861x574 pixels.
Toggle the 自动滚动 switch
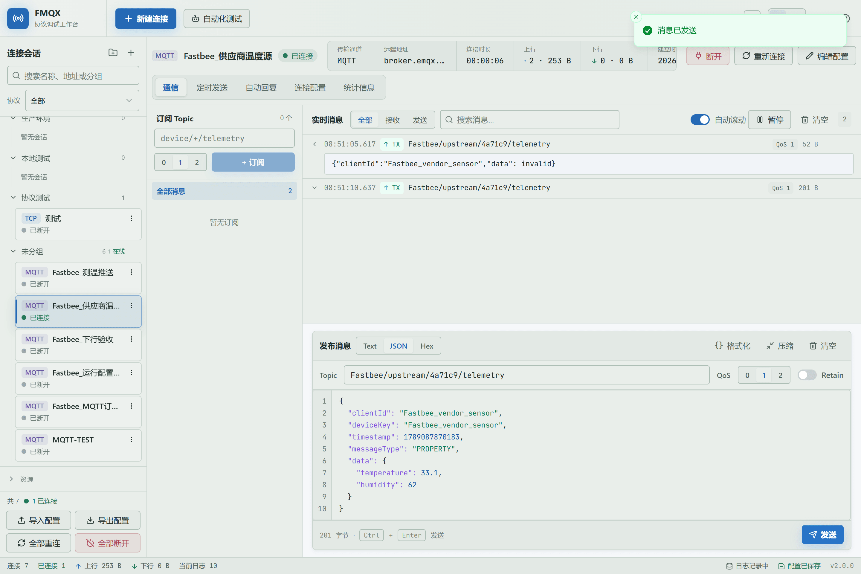click(x=700, y=120)
